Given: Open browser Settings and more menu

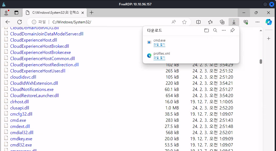Looking at the screenshot, I should coord(258,22).
